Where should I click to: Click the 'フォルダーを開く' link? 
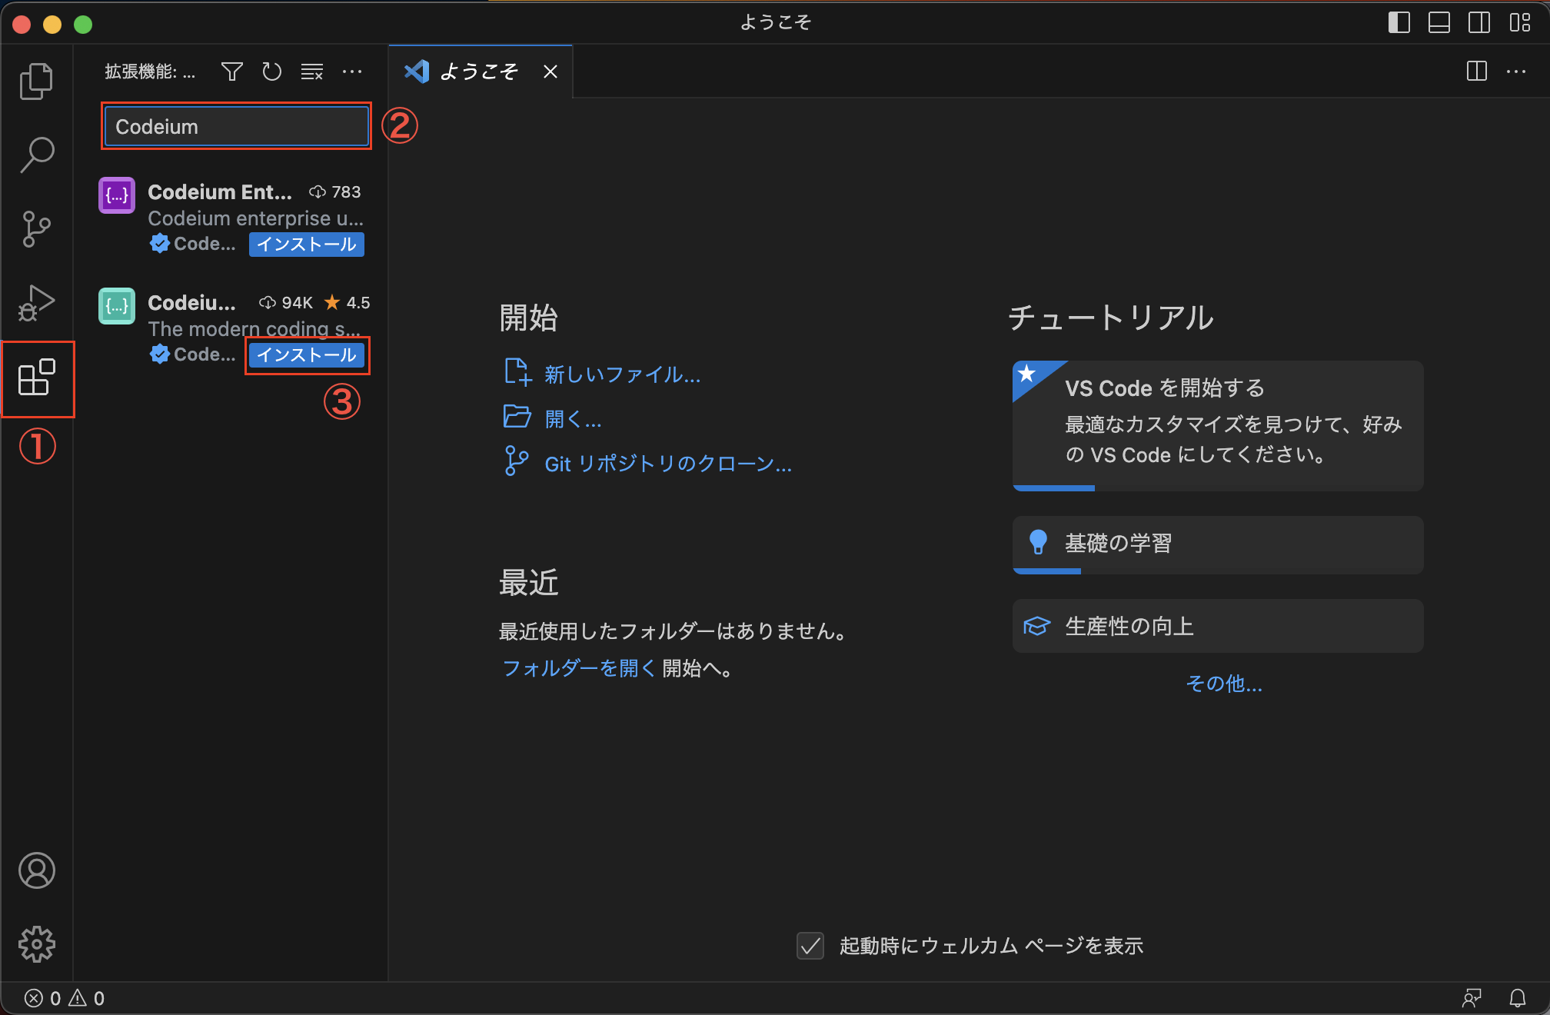pos(577,668)
